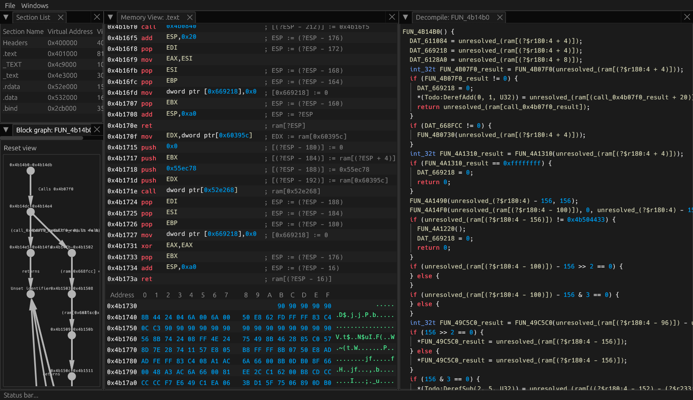
Task: Open Block graph panel dropdown triangle
Action: coord(6,130)
